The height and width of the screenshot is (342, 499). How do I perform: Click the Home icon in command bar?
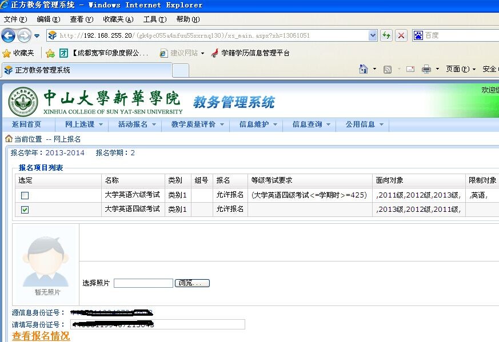tap(364, 69)
